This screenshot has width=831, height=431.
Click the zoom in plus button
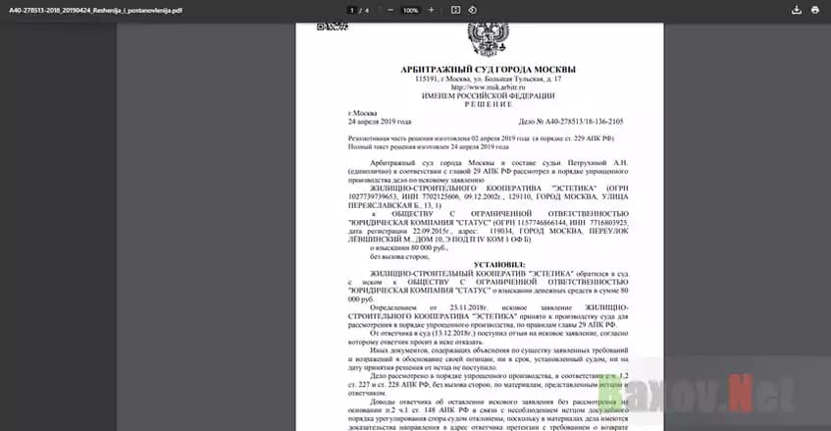click(433, 10)
